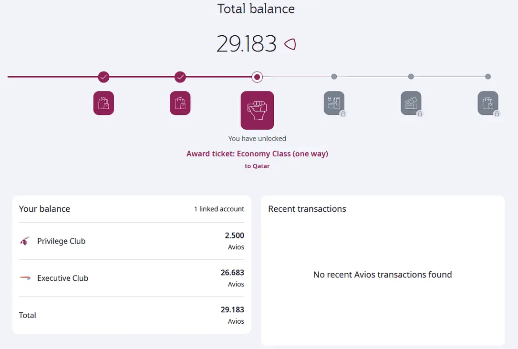Screen dimensions: 518x349
Task: Select the large hand-holding-ticket reward icon
Action: tap(257, 110)
